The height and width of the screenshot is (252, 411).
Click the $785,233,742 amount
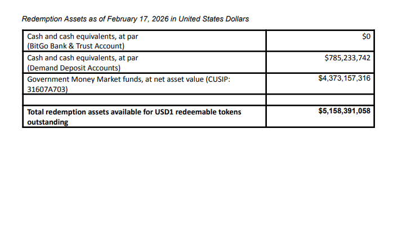click(x=347, y=58)
